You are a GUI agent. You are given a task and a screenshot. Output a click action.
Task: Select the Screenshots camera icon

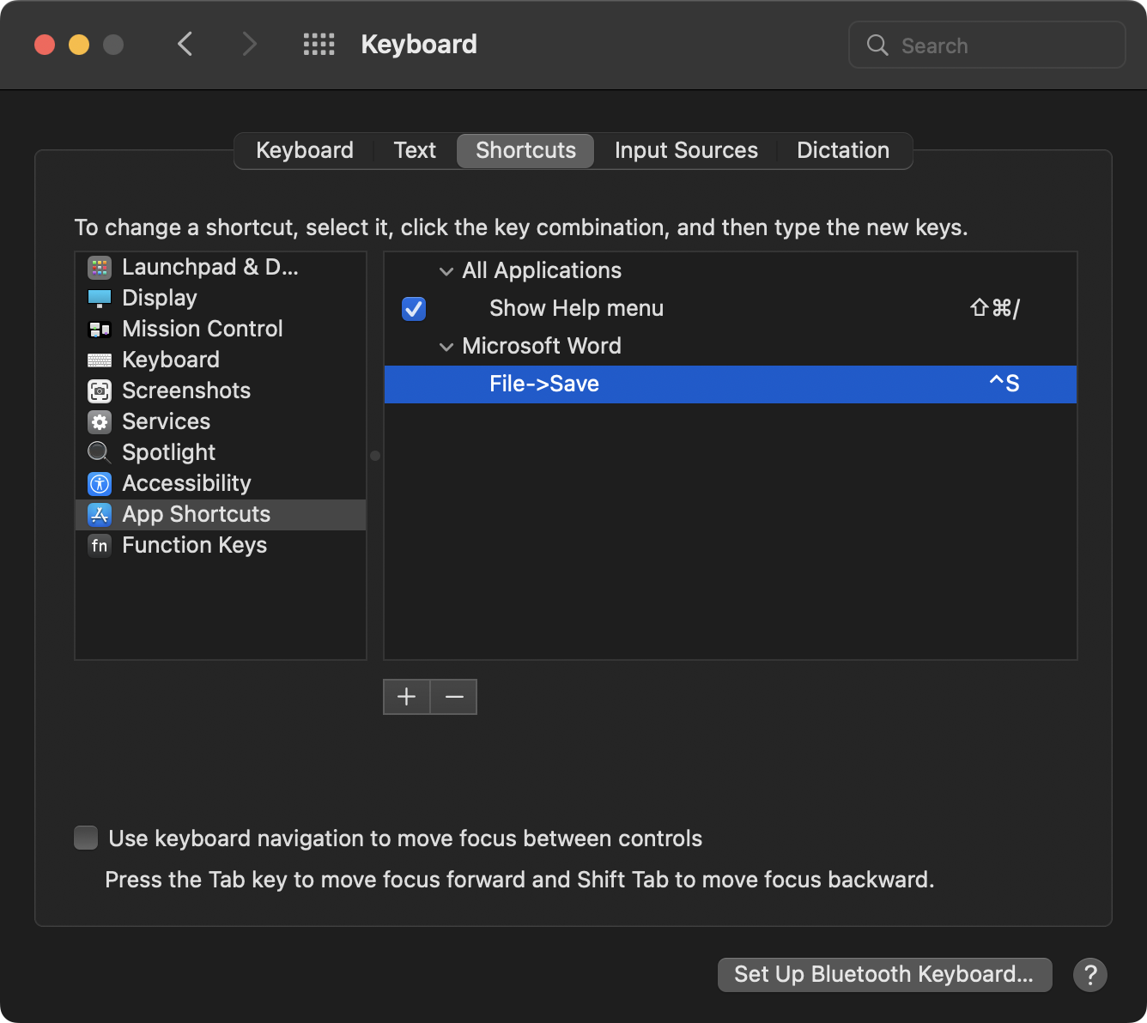pyautogui.click(x=100, y=391)
